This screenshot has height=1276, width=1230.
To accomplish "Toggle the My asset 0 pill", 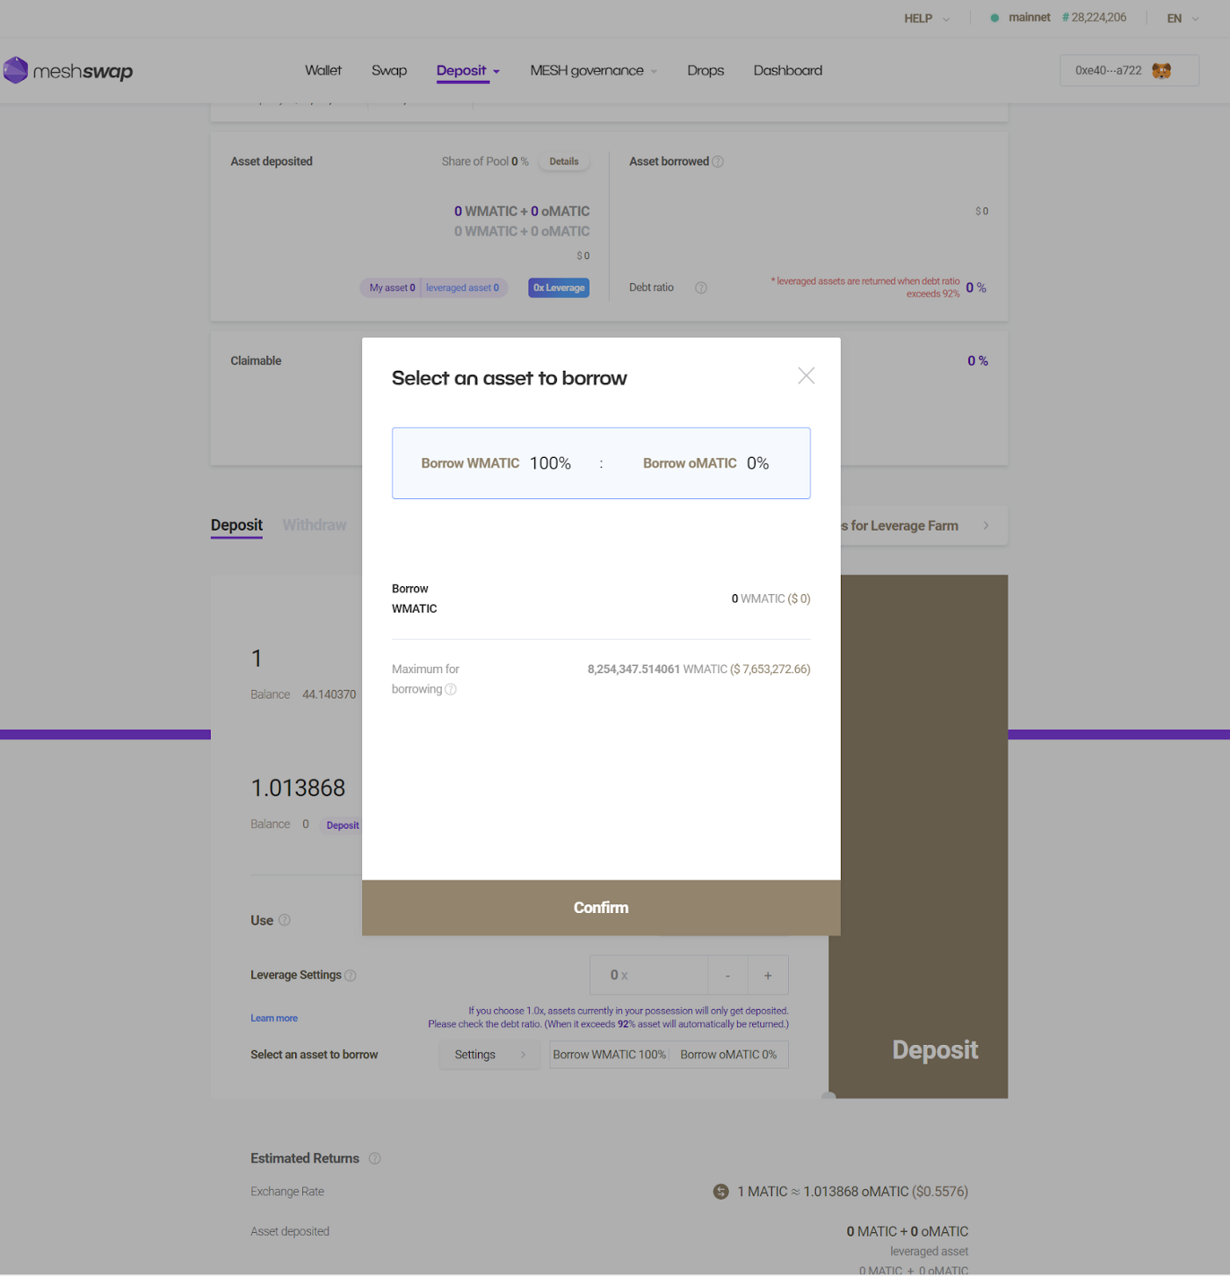I will point(391,287).
